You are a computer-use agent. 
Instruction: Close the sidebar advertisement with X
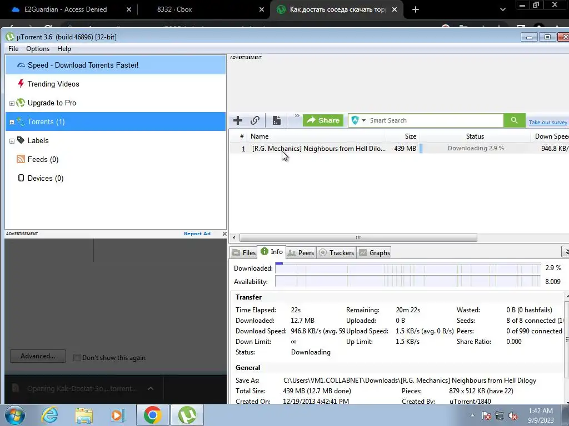click(224, 234)
